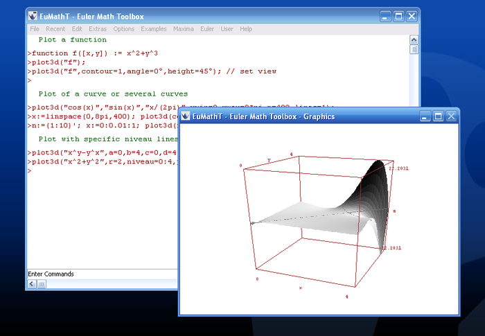This screenshot has height=336, width=485.
Task: Click the Euler Math Toolbox title bar icon
Action: [x=33, y=15]
